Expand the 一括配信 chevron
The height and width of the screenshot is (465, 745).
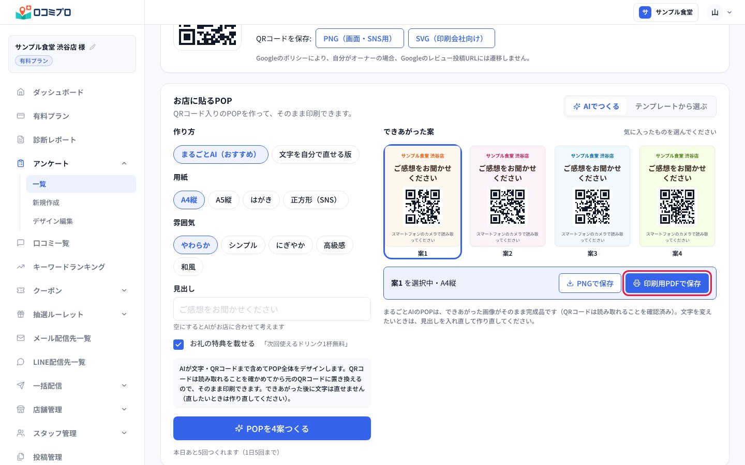(124, 385)
